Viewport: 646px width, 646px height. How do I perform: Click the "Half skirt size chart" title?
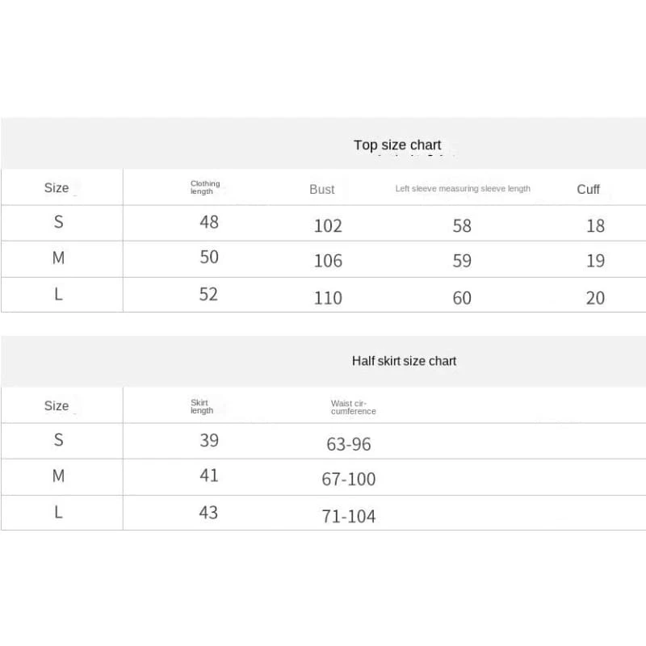pyautogui.click(x=404, y=361)
